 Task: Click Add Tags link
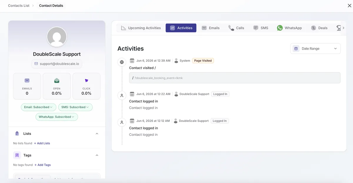[x=43, y=165]
